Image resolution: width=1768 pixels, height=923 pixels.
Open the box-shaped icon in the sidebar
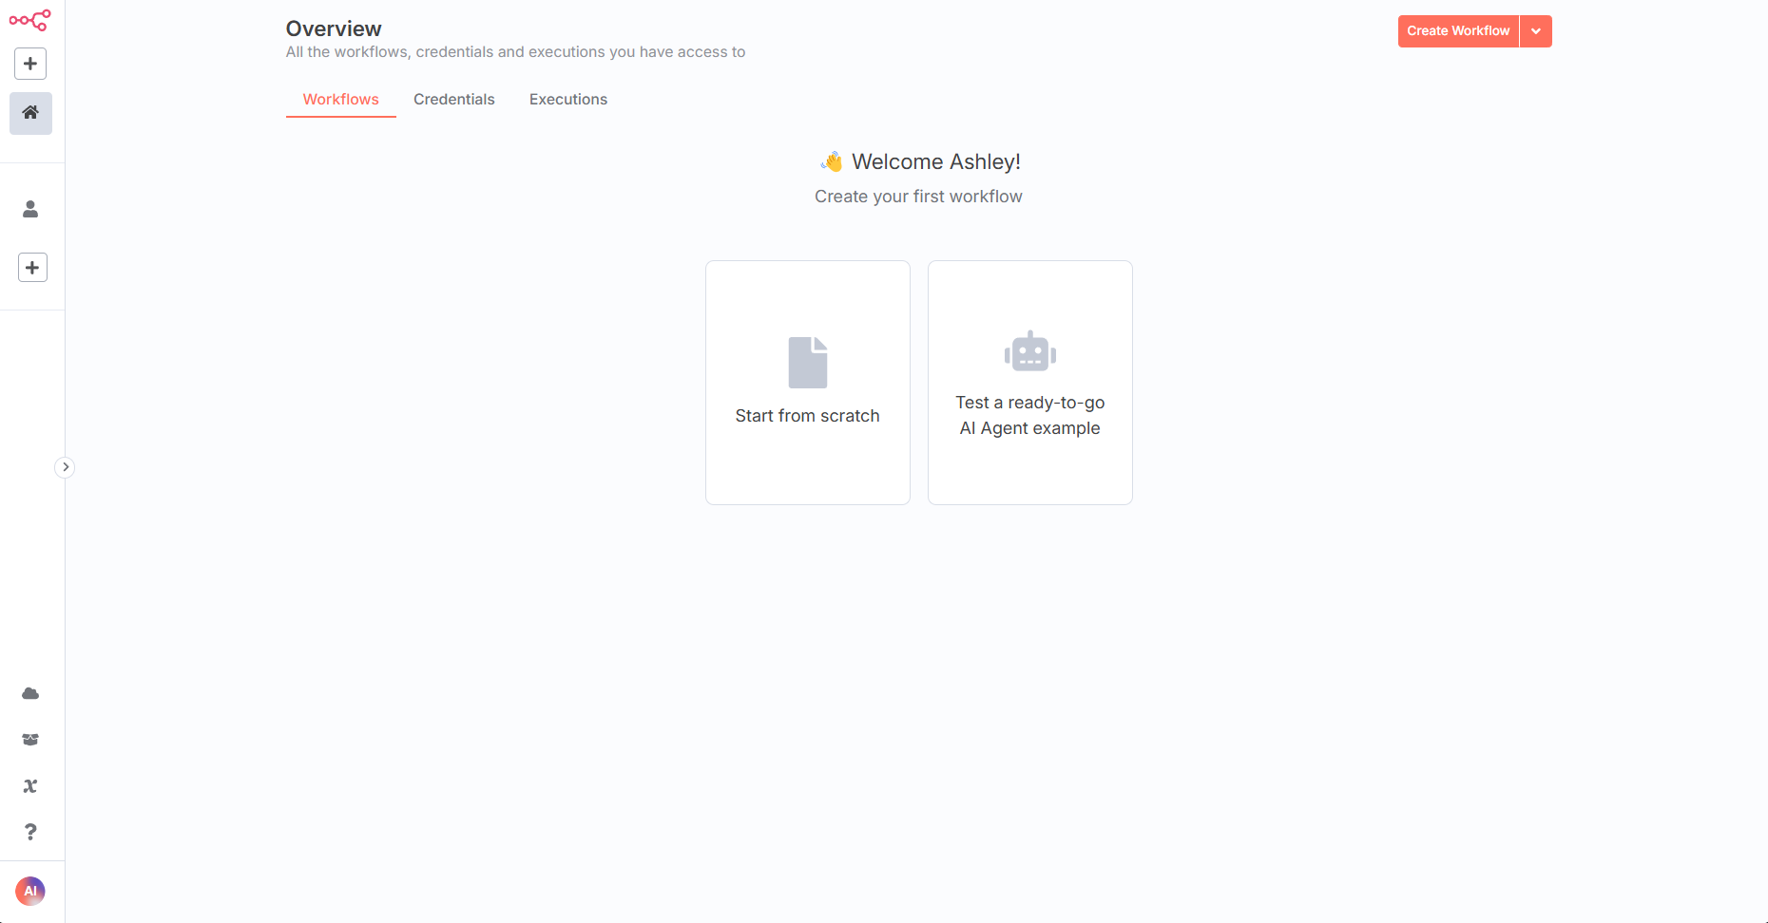(30, 740)
